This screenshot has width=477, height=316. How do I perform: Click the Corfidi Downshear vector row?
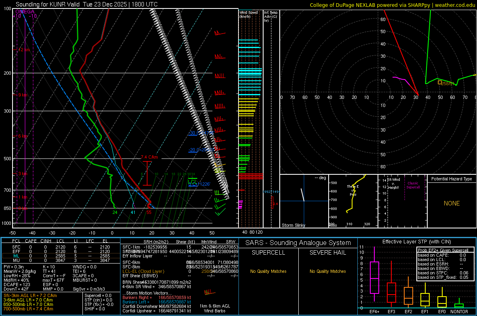tap(157, 306)
